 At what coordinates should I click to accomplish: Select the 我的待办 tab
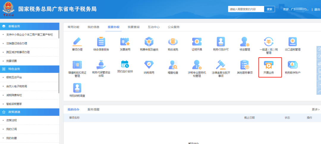coord(73,110)
